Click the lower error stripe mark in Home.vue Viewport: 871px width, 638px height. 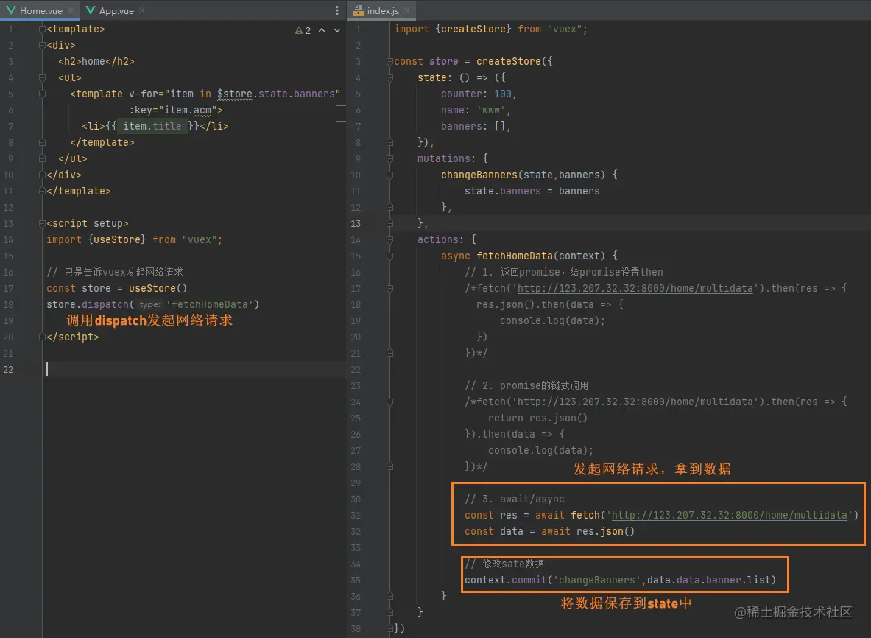[340, 121]
